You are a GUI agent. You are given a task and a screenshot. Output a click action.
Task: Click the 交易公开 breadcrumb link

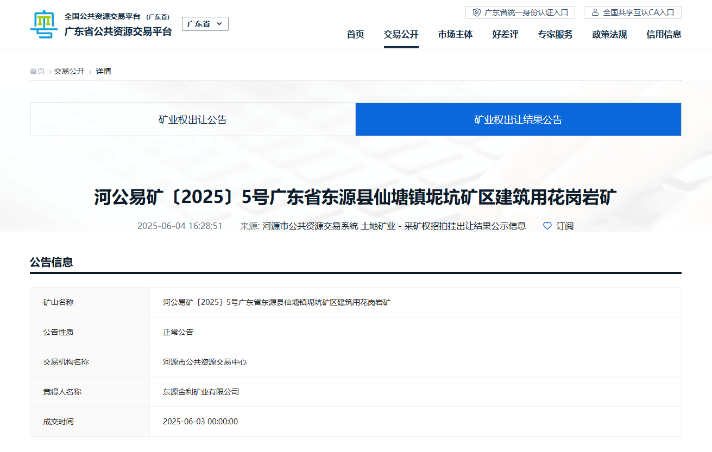(x=69, y=71)
